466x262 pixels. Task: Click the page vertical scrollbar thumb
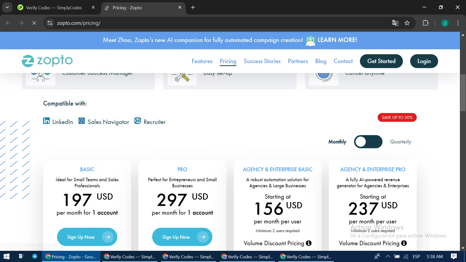click(x=463, y=93)
